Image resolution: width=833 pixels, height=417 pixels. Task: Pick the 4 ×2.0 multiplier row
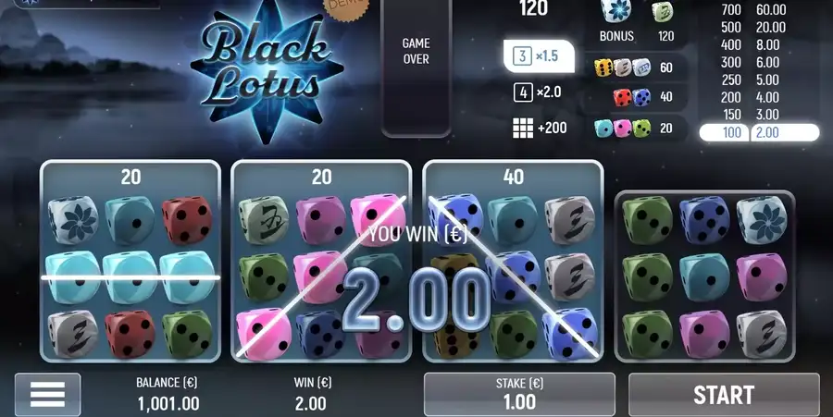538,92
